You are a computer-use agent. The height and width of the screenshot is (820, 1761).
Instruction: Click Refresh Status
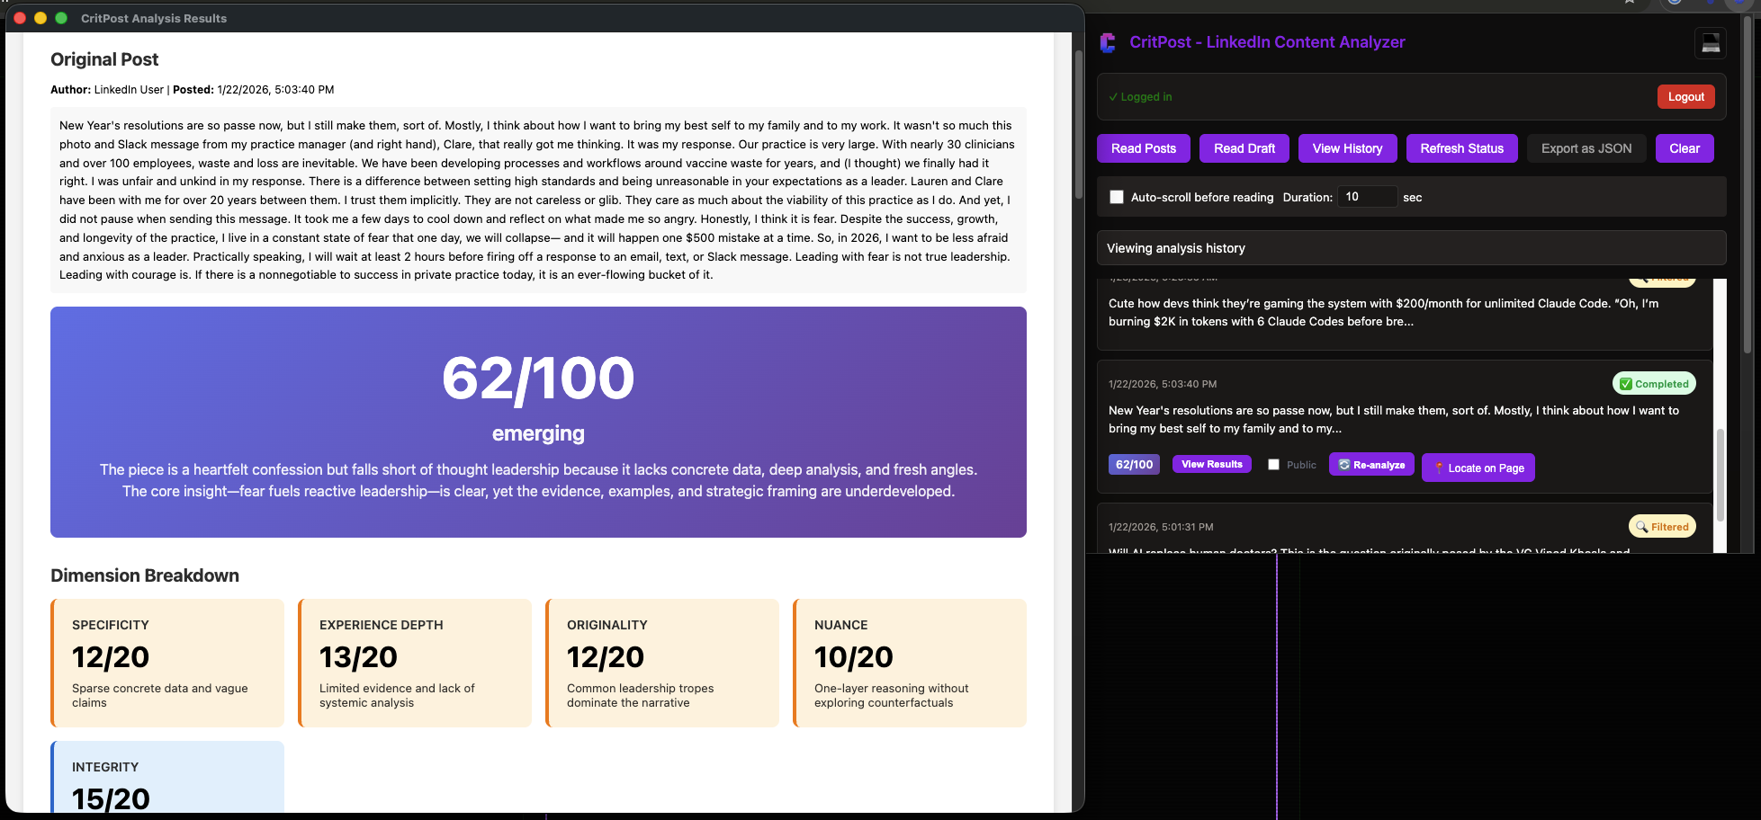tap(1461, 147)
